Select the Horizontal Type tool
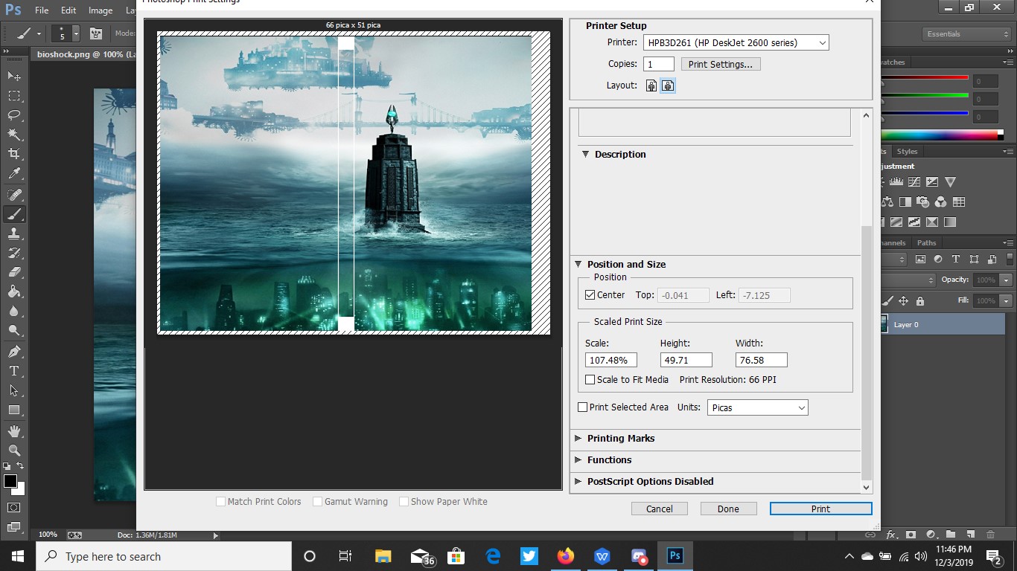Screen dimensions: 1017x571 click(x=14, y=371)
